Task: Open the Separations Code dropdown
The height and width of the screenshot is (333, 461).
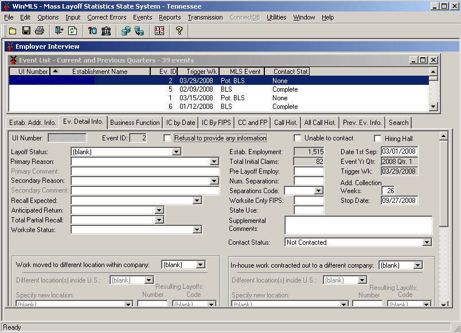Action: click(x=319, y=191)
